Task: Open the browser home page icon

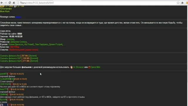Action: (14, 3)
